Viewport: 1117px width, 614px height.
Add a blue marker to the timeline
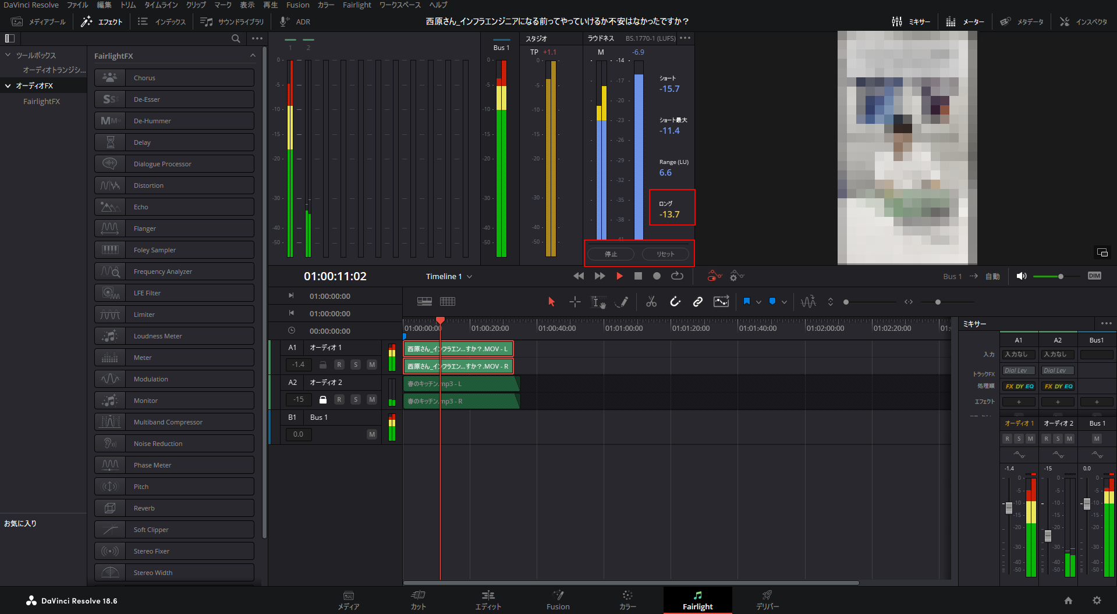[772, 301]
